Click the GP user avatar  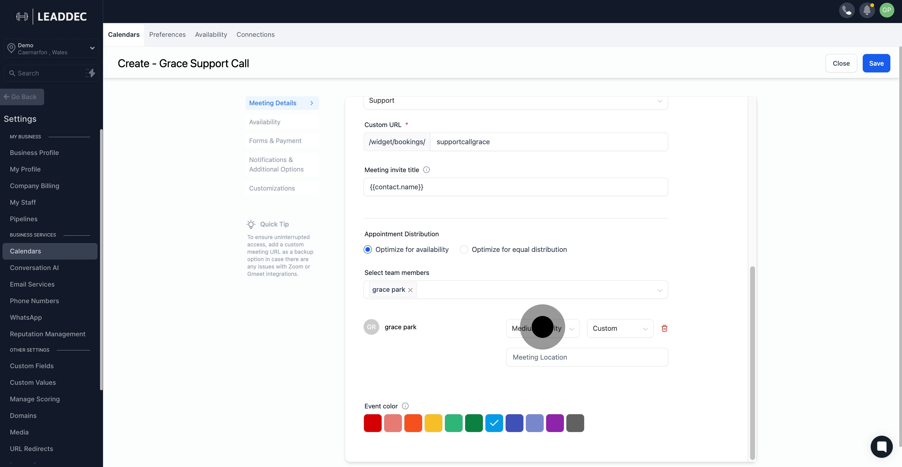coord(887,10)
